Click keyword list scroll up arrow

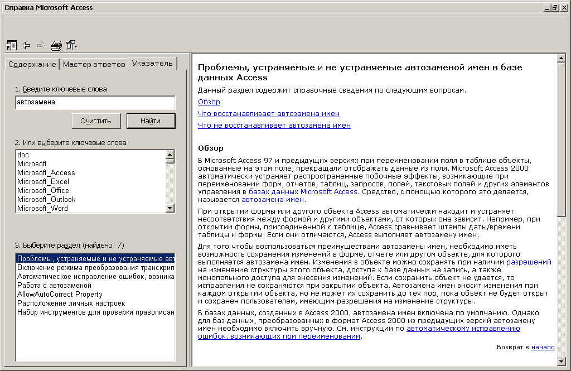tap(170, 155)
